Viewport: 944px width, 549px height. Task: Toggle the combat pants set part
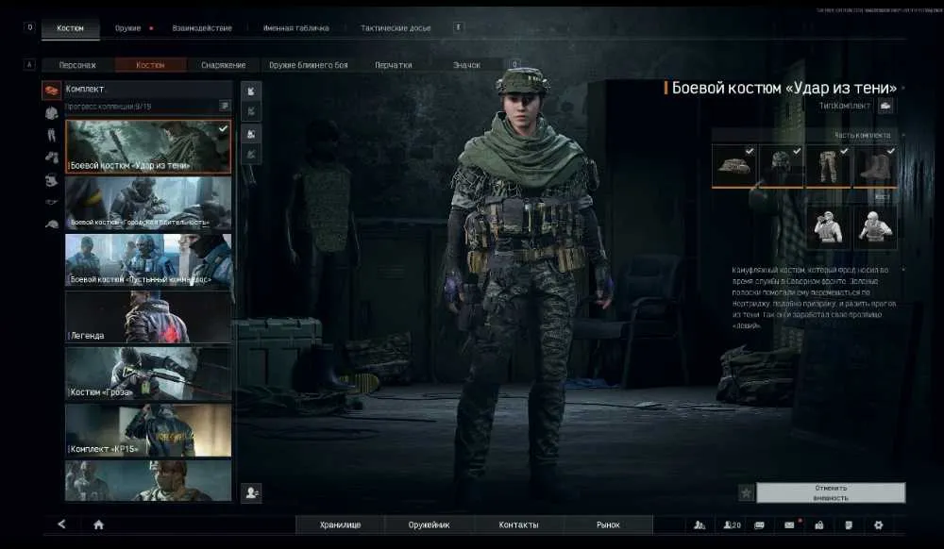[829, 167]
